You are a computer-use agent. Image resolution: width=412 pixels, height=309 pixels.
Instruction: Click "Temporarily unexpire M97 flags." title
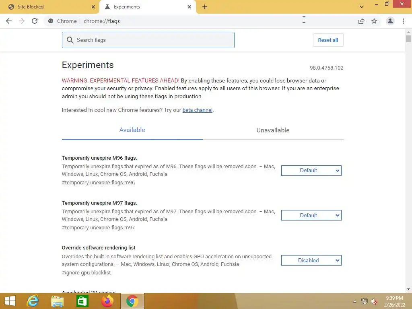pos(99,203)
